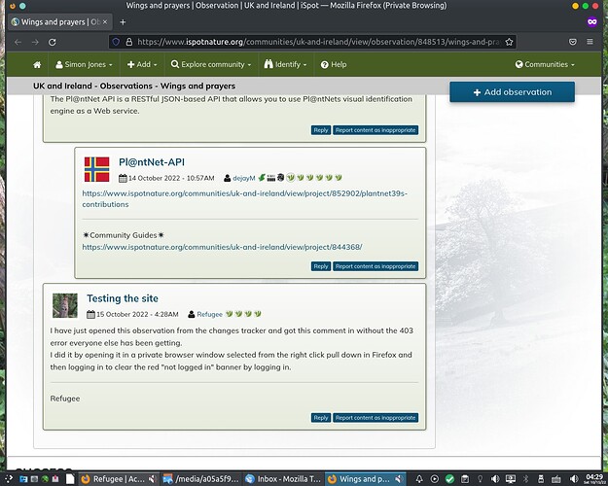Go forward in browser history
608x486 pixels.
35,42
